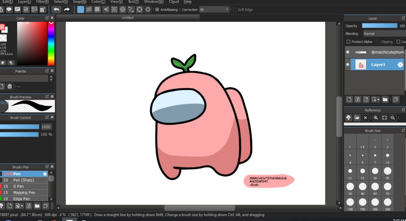Click the canvas horizontal scrollbar
406x221 pixels.
[199, 208]
